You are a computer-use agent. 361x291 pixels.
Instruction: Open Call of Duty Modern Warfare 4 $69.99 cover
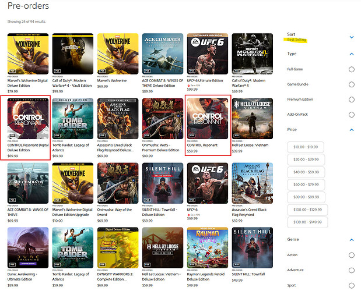coord(253,54)
